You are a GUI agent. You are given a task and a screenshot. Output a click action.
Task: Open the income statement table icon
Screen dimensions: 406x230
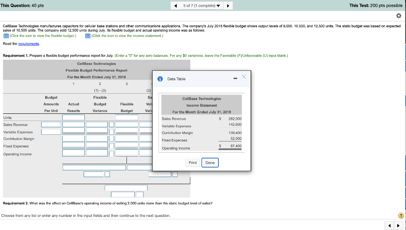[x=88, y=36]
